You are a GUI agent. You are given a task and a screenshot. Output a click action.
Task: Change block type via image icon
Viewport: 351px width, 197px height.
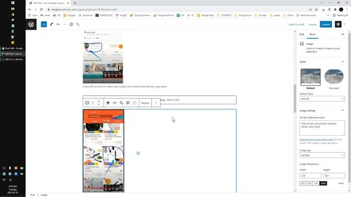pyautogui.click(x=87, y=103)
